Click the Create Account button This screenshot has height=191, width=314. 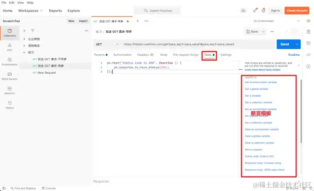tap(297, 10)
